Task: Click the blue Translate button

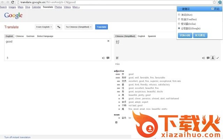Action: [102, 27]
